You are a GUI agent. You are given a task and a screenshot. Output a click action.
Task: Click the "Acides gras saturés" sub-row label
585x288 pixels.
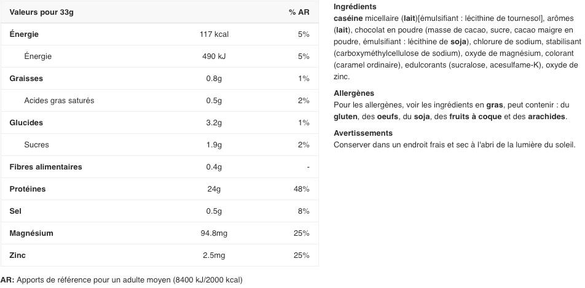(x=59, y=101)
